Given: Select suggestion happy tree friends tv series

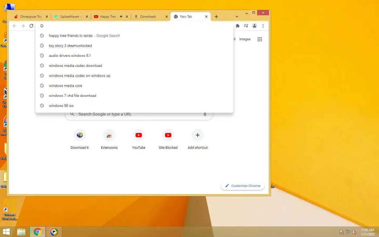Looking at the screenshot, I should pos(134,36).
